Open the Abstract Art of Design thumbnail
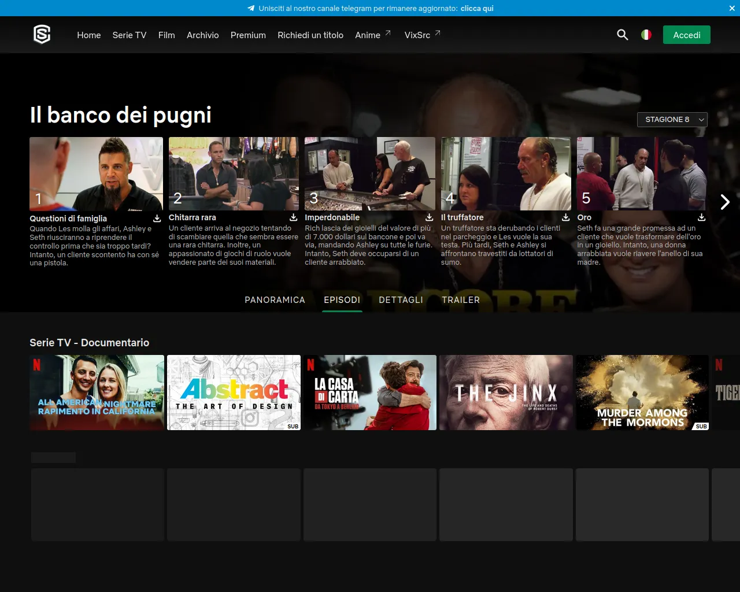 [234, 393]
